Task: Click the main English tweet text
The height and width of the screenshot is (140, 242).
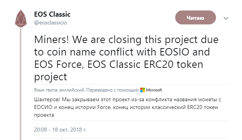Action: pyautogui.click(x=126, y=58)
